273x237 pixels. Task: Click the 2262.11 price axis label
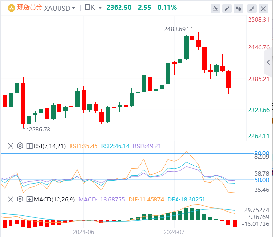click(259, 136)
